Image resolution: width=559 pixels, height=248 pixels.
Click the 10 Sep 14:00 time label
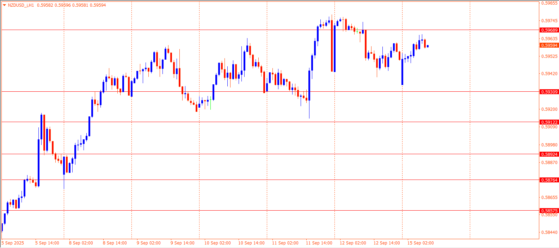[x=251, y=243]
